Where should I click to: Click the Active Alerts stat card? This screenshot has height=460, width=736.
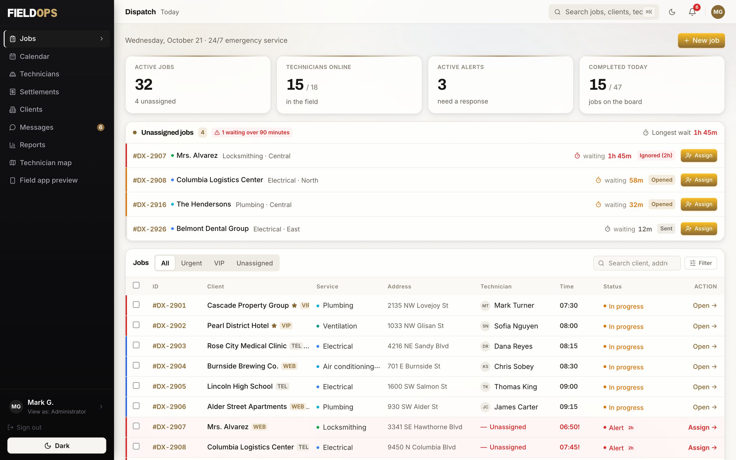point(500,85)
